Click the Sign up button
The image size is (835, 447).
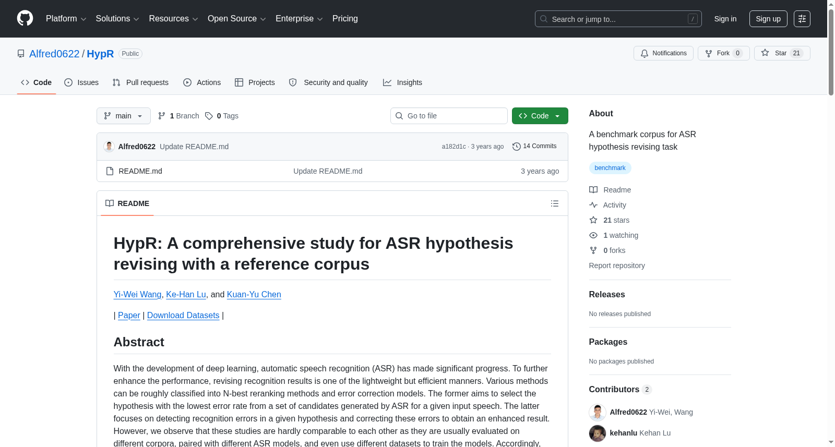coord(768,19)
